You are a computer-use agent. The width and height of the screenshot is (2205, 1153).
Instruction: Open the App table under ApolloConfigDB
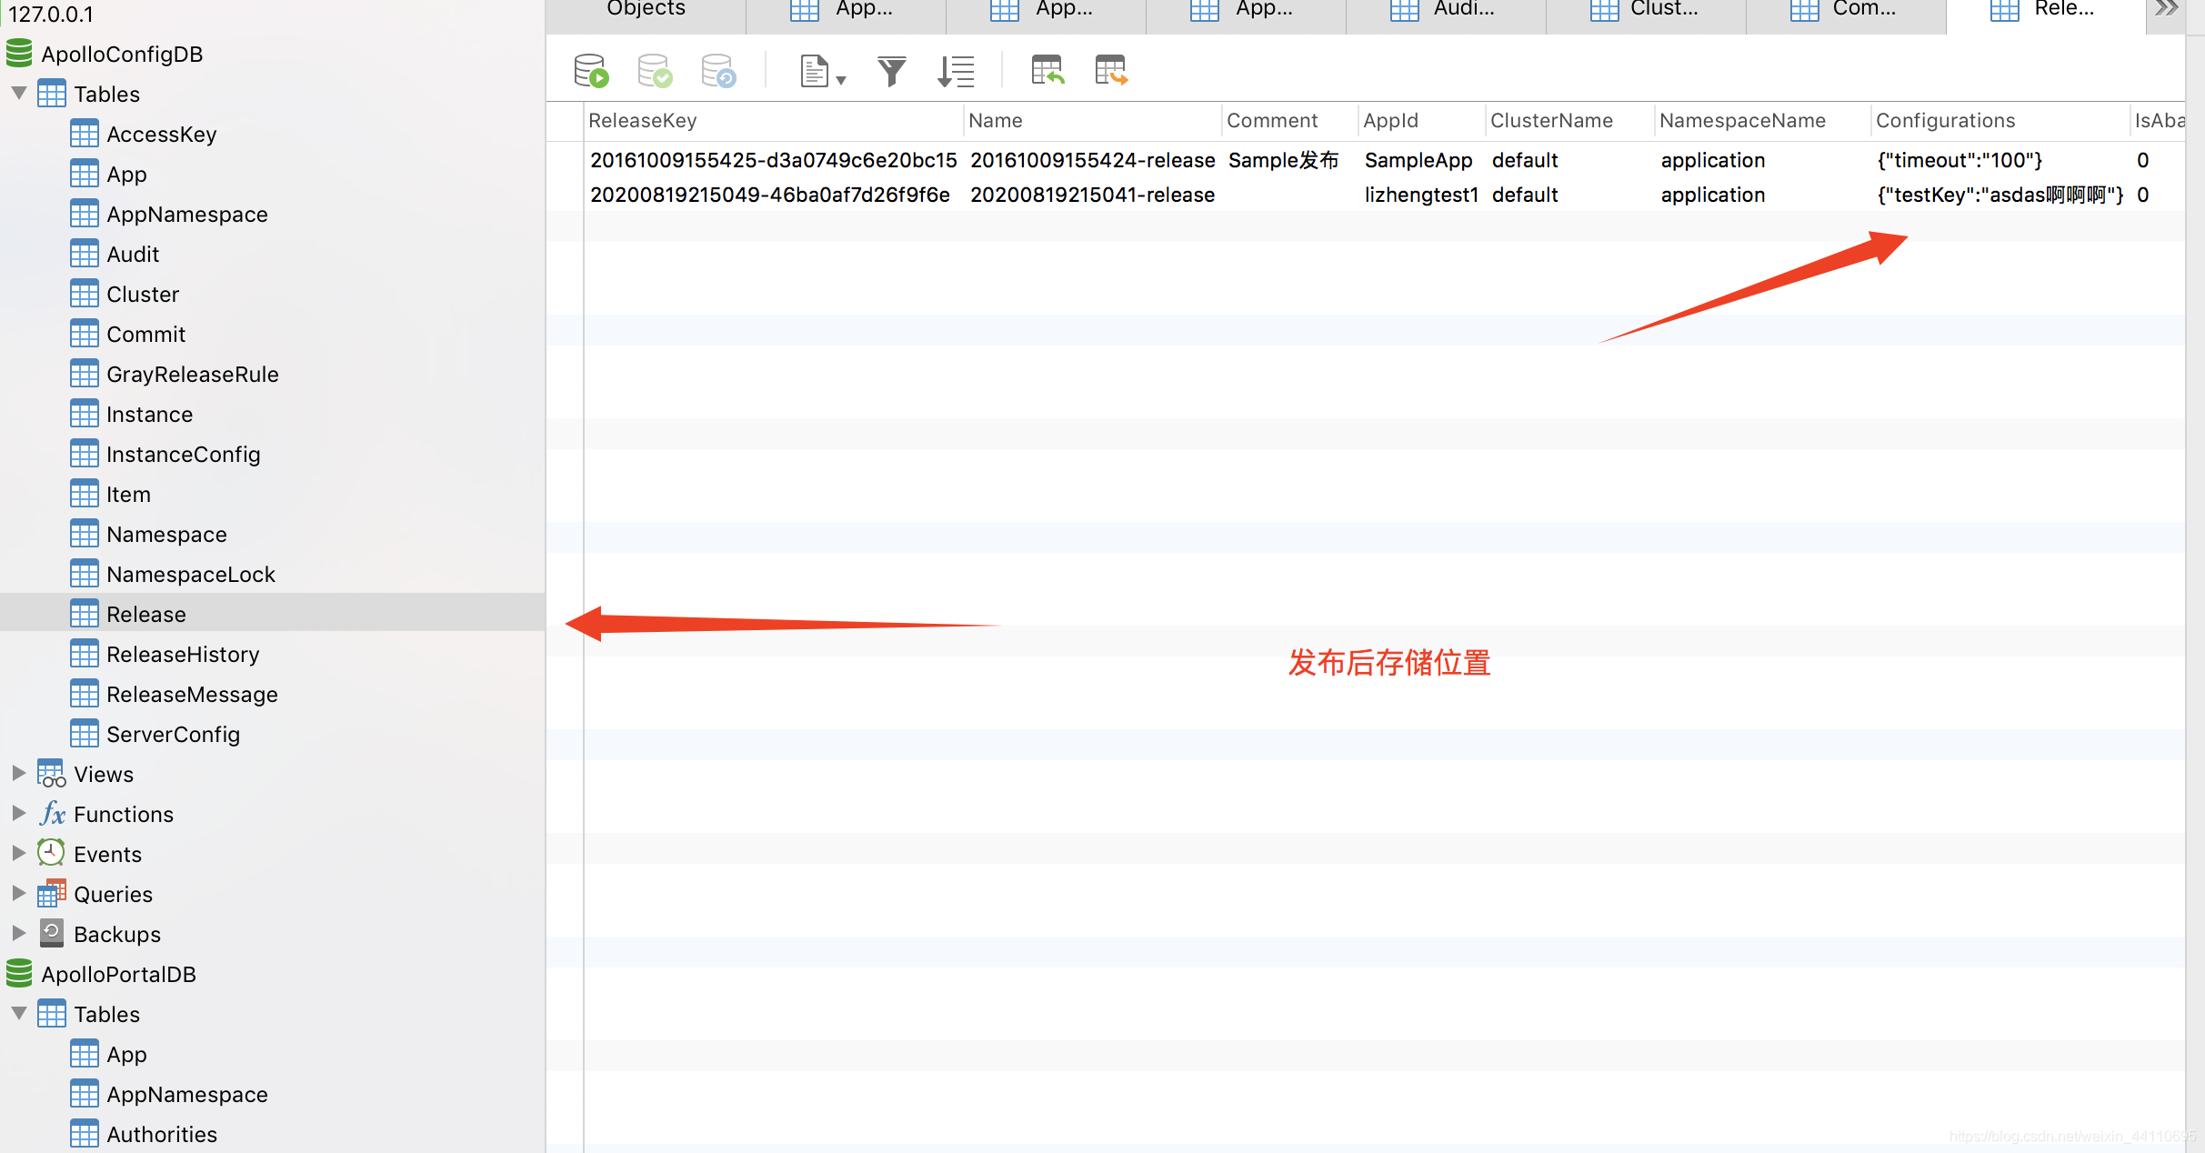[x=126, y=174]
